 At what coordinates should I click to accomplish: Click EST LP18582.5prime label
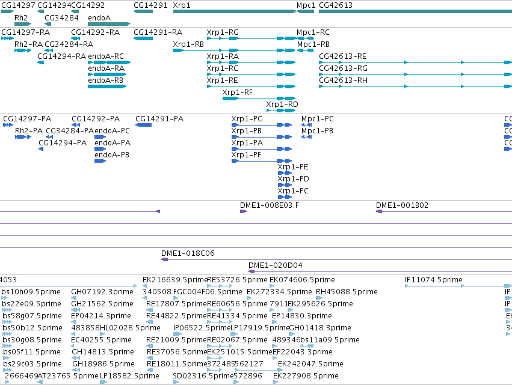[129, 376]
